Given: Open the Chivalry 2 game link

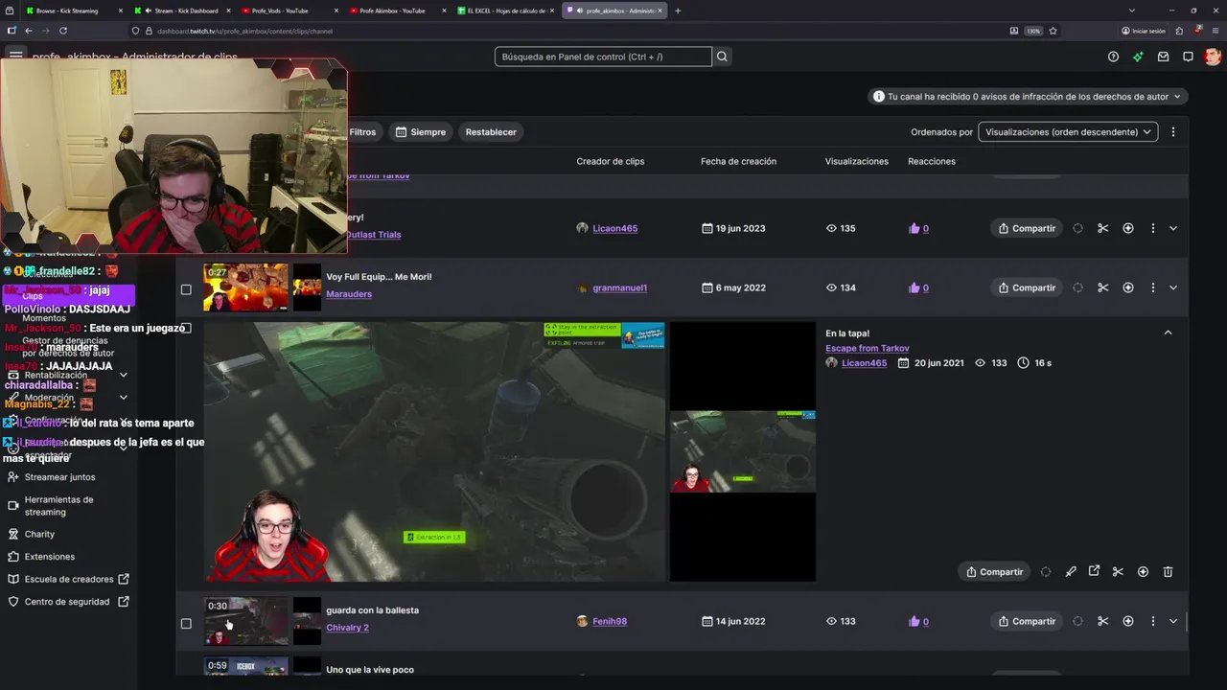Looking at the screenshot, I should coord(347,628).
